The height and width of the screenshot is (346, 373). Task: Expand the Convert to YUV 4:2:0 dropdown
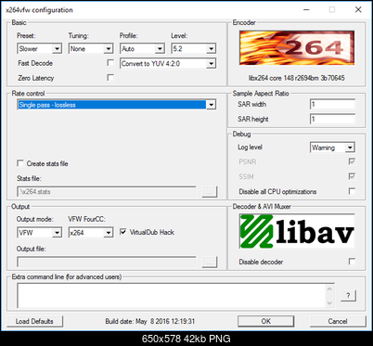pos(168,63)
